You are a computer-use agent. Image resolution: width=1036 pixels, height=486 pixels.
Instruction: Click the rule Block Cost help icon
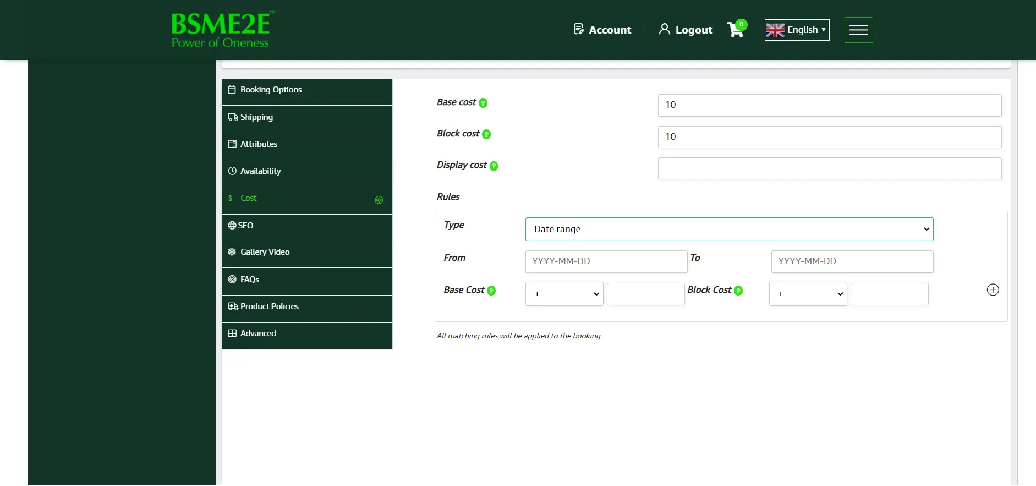(738, 291)
